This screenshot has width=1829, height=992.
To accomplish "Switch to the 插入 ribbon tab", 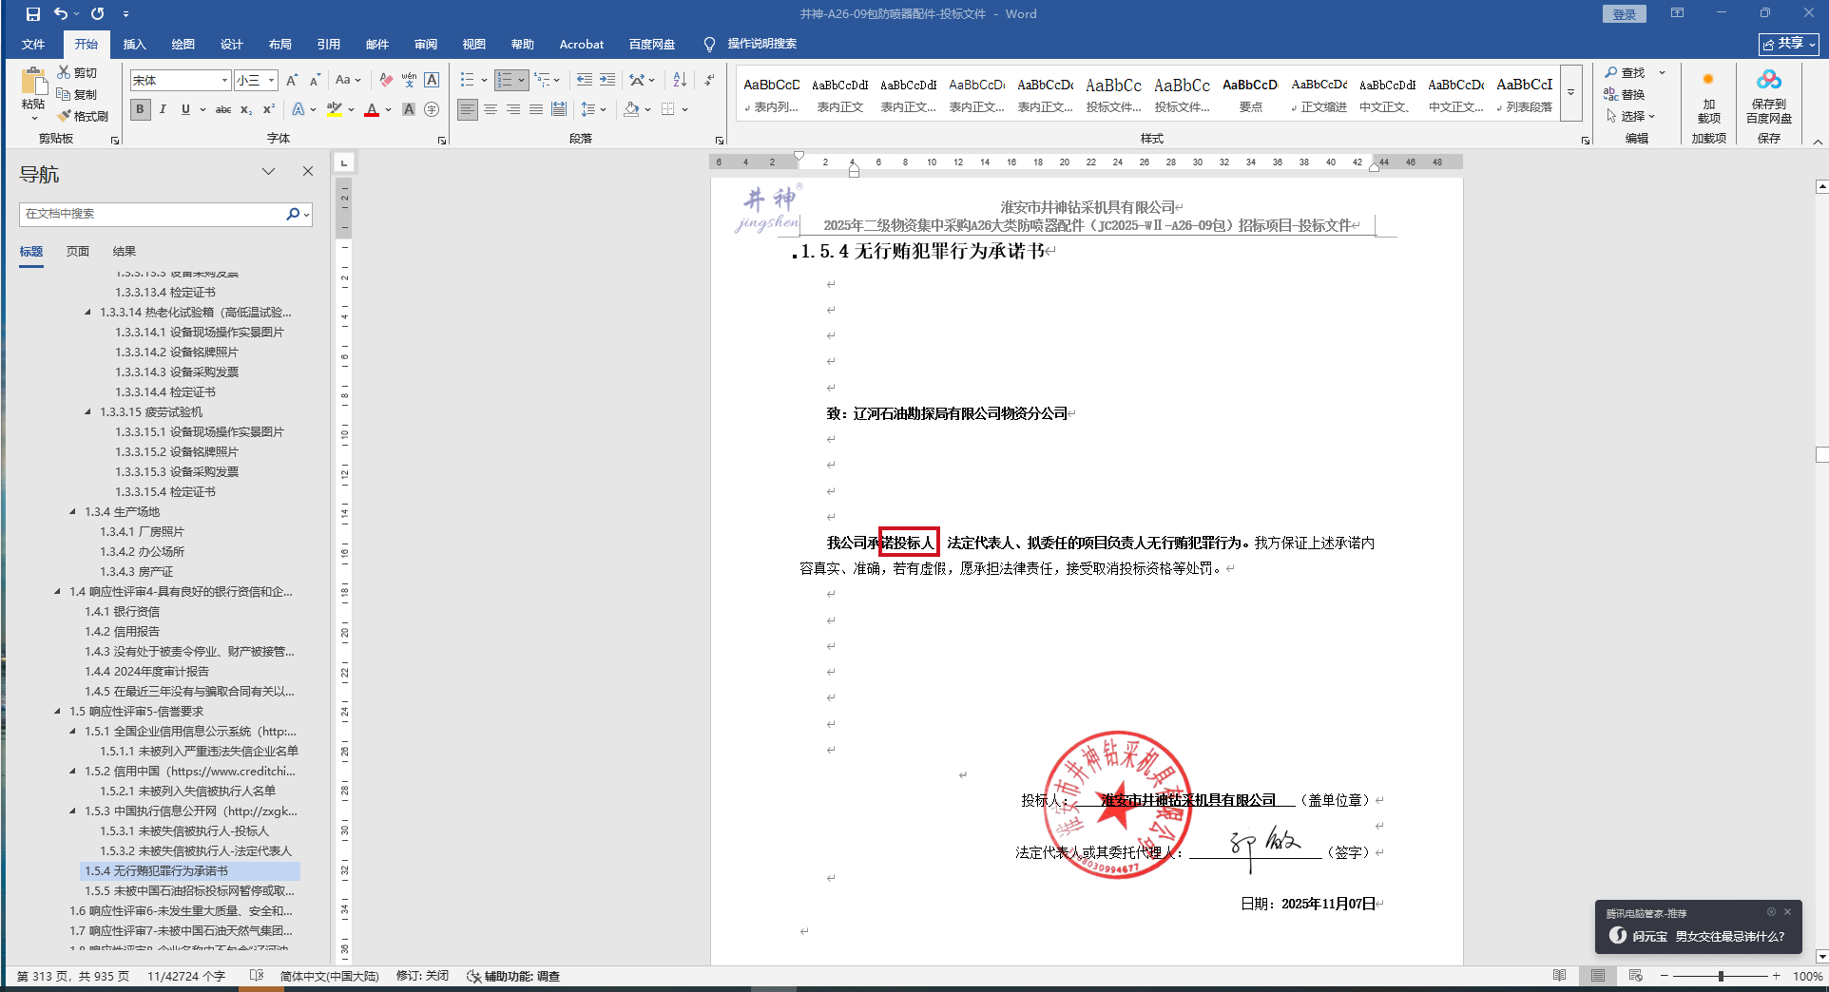I will click(134, 45).
